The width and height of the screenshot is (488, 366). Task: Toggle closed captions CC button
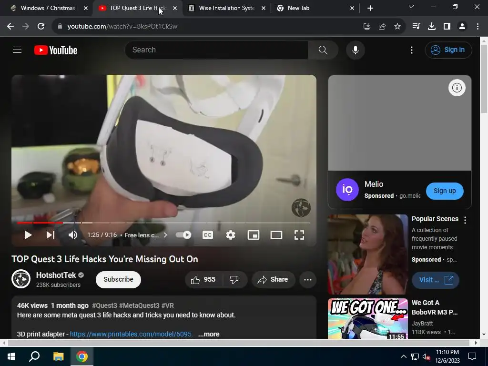click(x=208, y=235)
